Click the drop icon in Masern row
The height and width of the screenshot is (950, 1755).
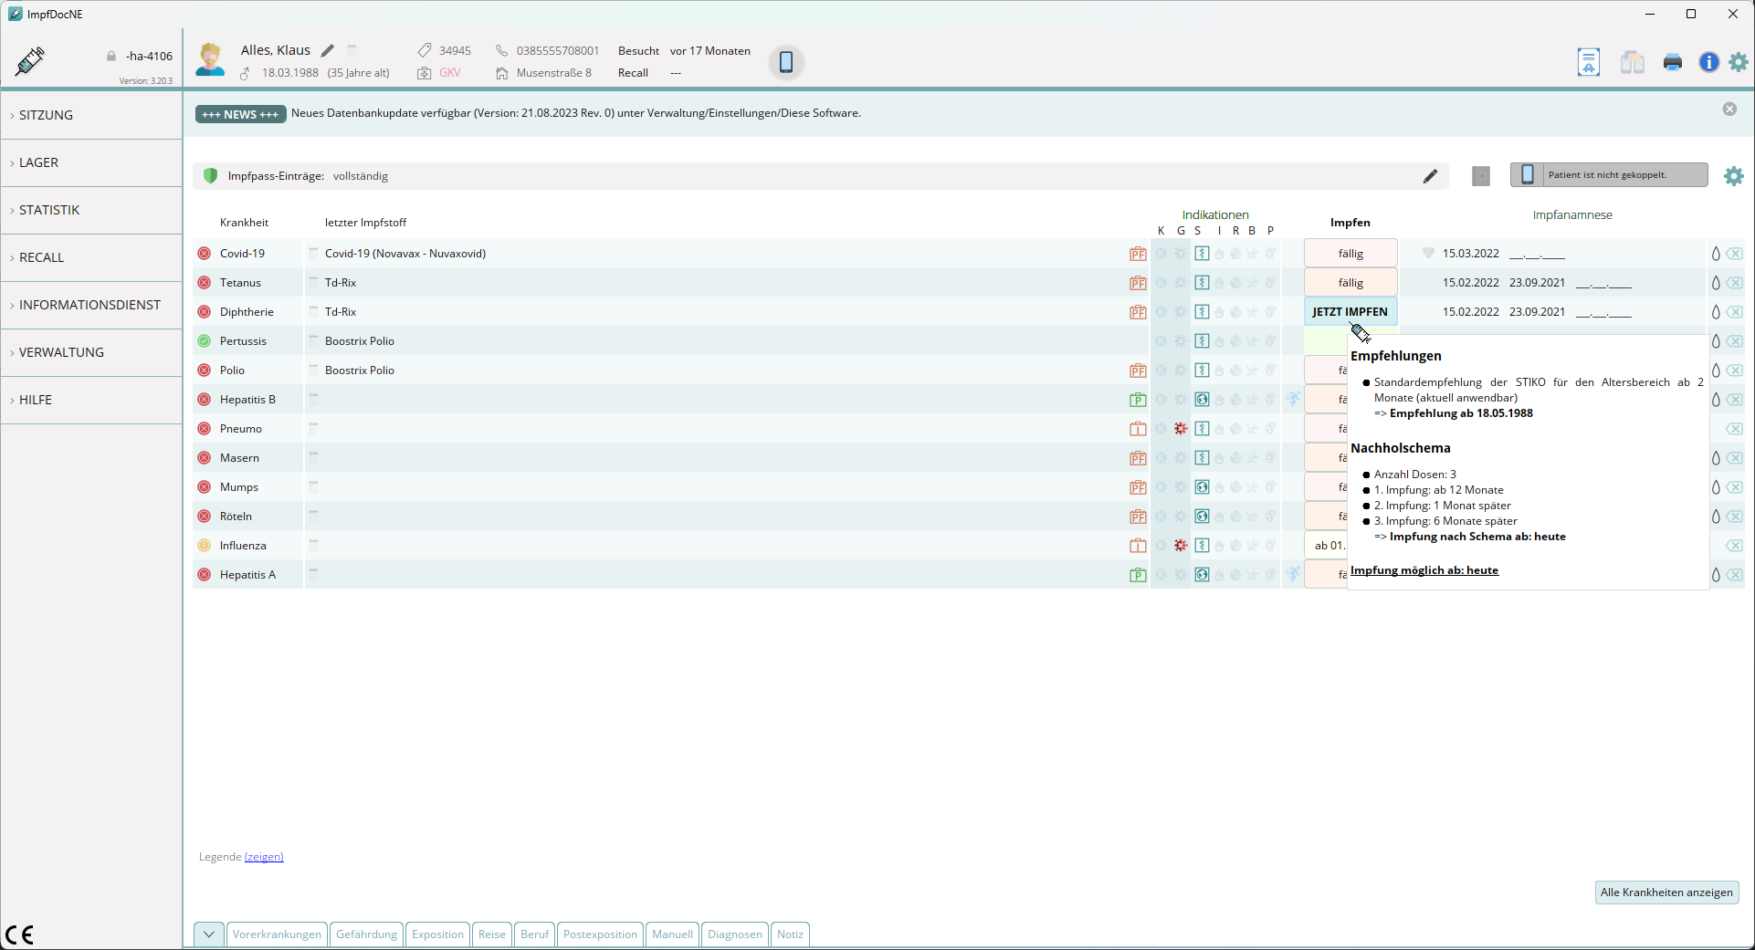(x=1716, y=458)
